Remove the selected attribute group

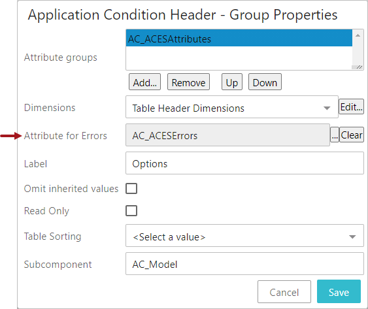[x=188, y=82]
